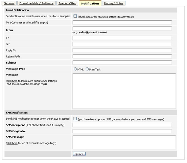Focus the To email field
The height and width of the screenshot is (163, 187).
click(x=122, y=22)
